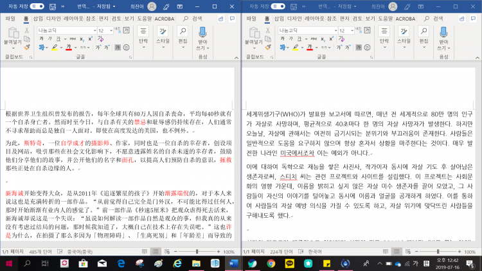
Task: Click Save icon in left window title bar
Action: pos(53,6)
